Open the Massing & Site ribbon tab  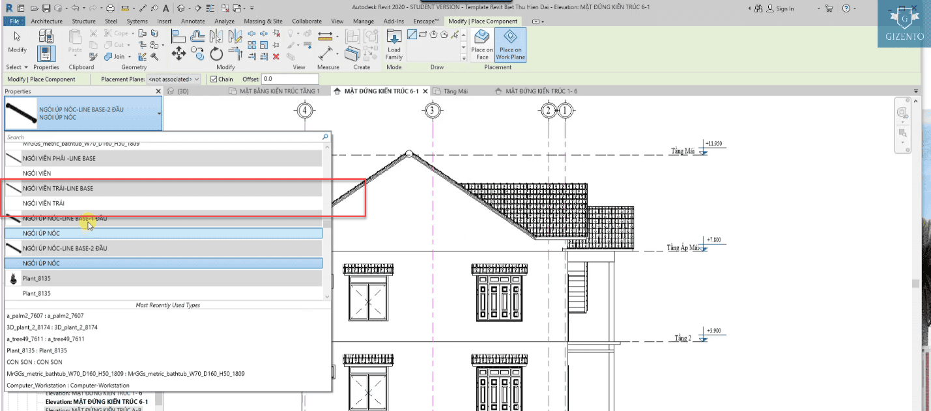264,21
